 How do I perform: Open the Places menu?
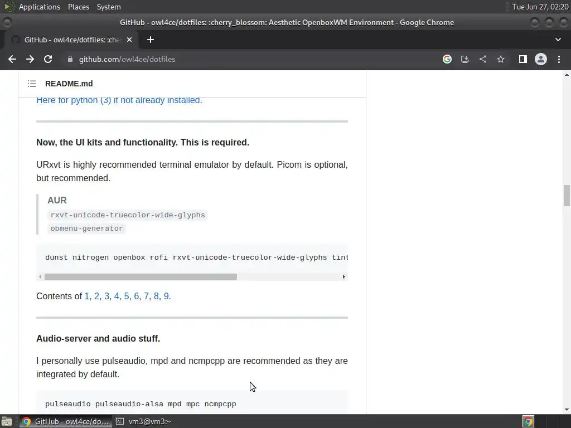point(78,7)
